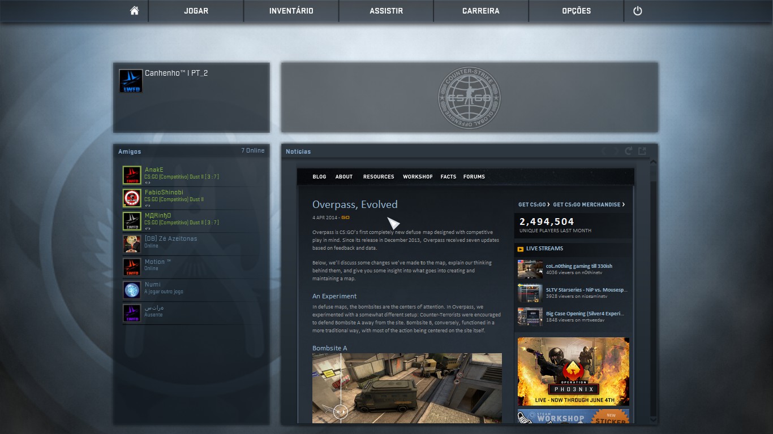Click the news scrollbar up arrow

click(x=654, y=162)
